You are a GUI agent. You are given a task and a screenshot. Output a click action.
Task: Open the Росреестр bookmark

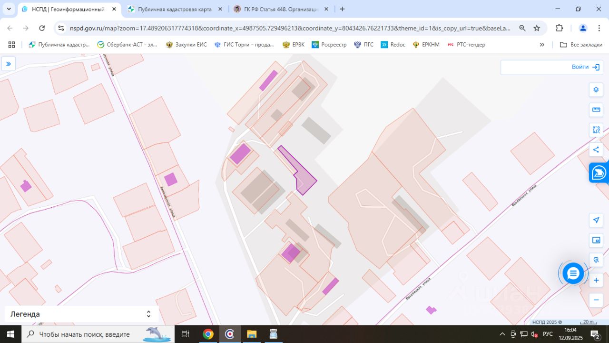coord(329,44)
